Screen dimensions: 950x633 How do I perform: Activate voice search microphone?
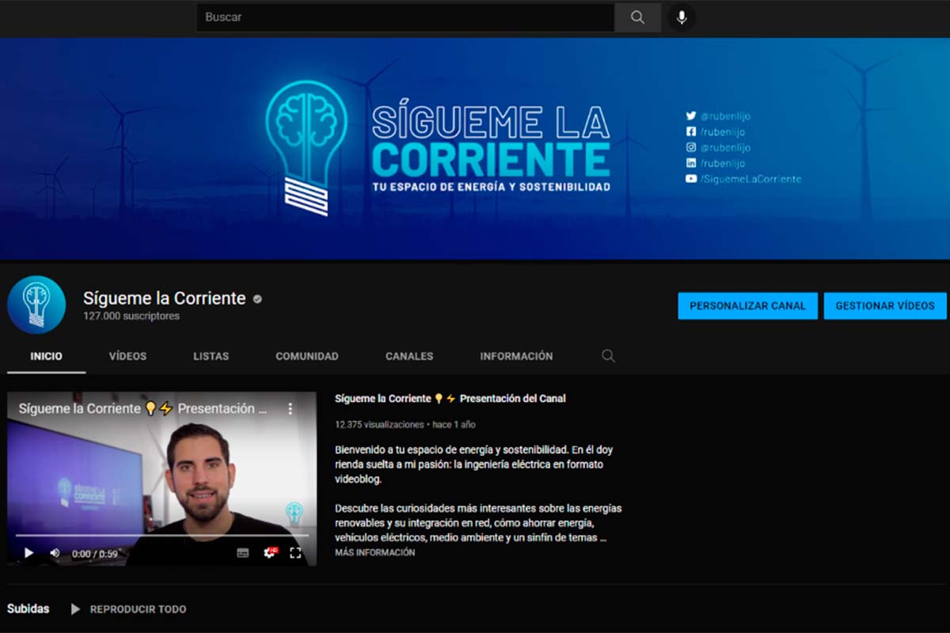coord(682,17)
